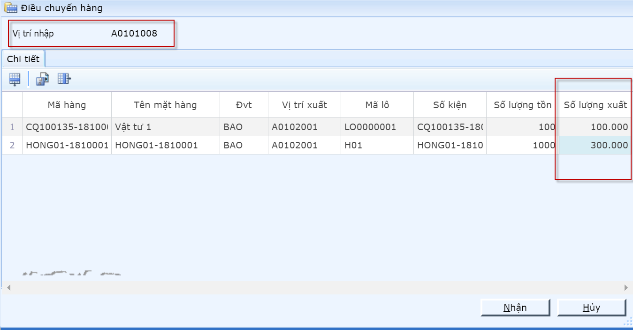
Task: Switch to the Chi tiết tab
Action: (23, 59)
